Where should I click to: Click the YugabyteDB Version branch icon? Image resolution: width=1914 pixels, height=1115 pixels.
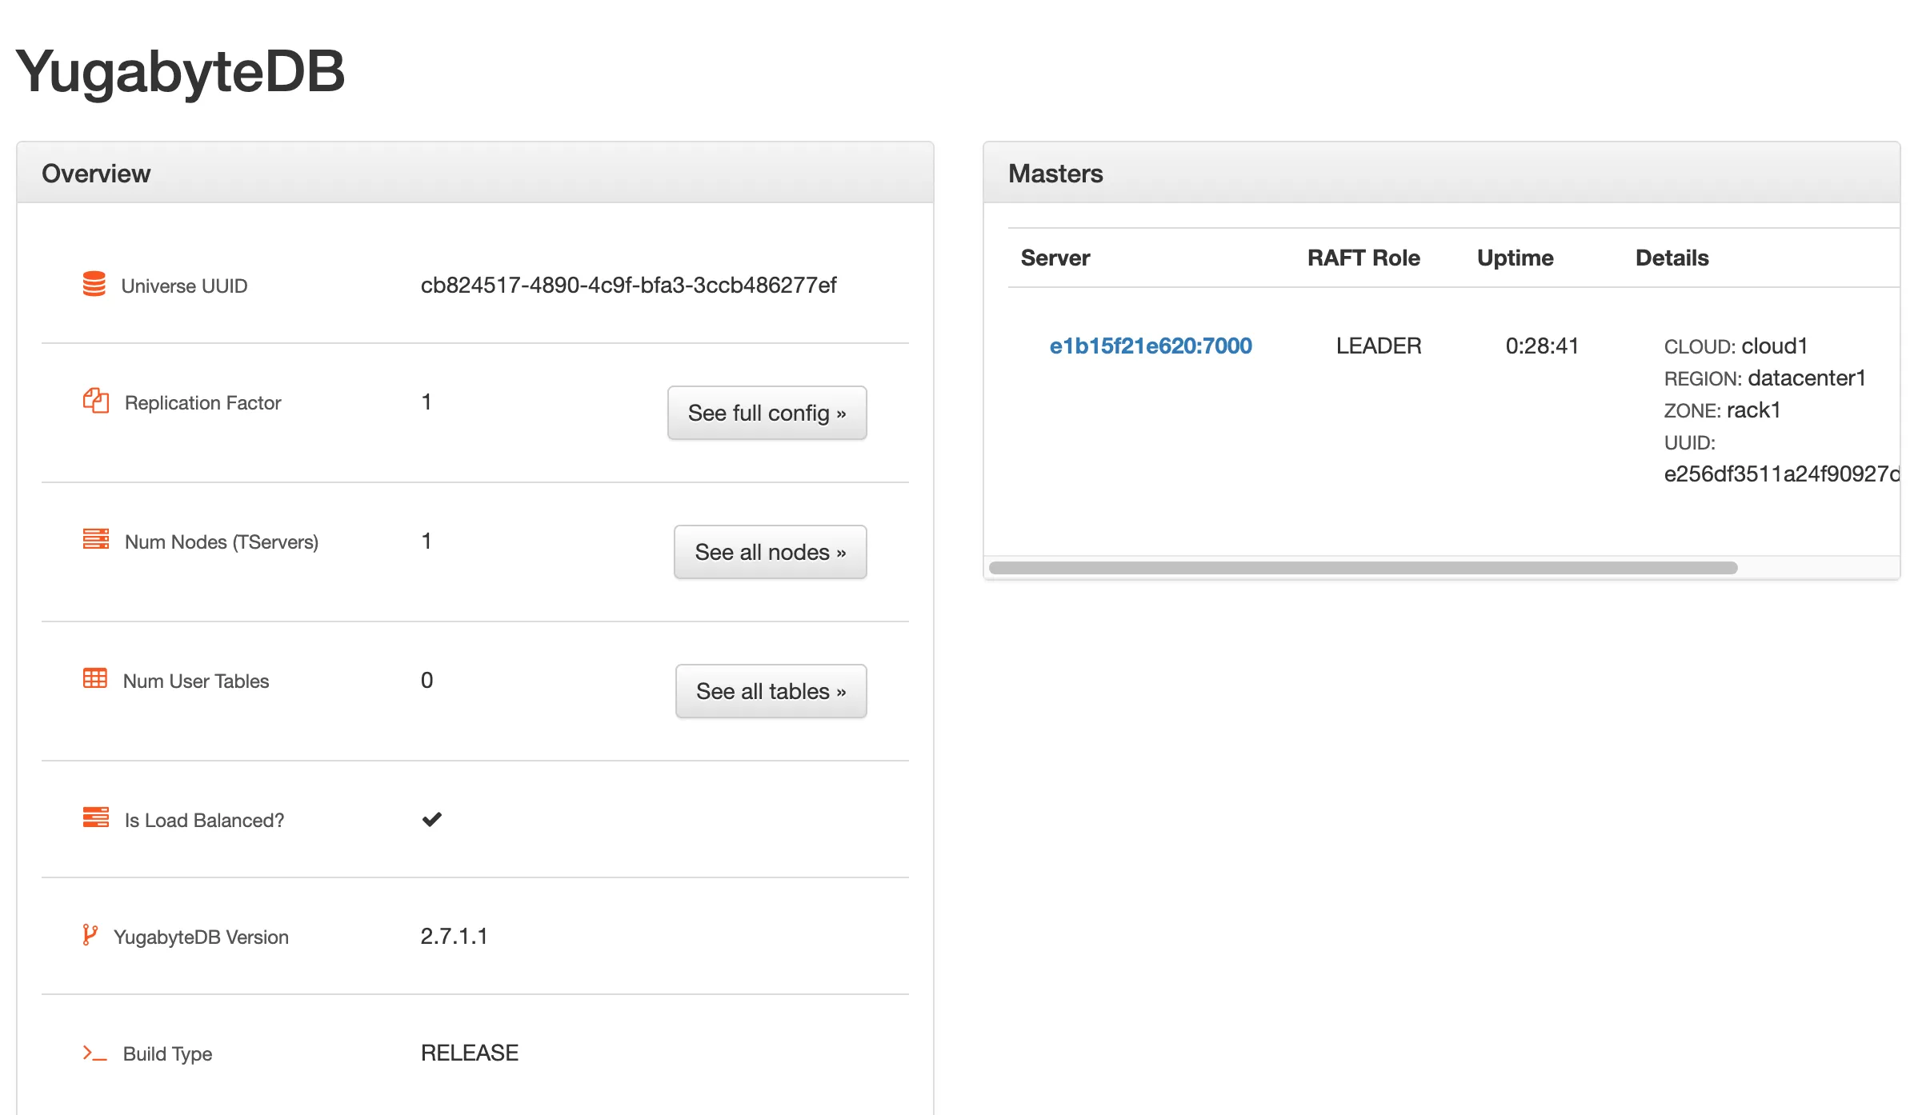pos(90,934)
